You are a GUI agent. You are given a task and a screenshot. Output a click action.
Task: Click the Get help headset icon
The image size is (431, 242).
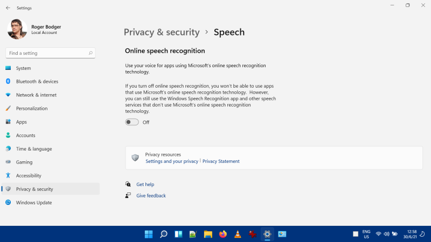point(128,184)
